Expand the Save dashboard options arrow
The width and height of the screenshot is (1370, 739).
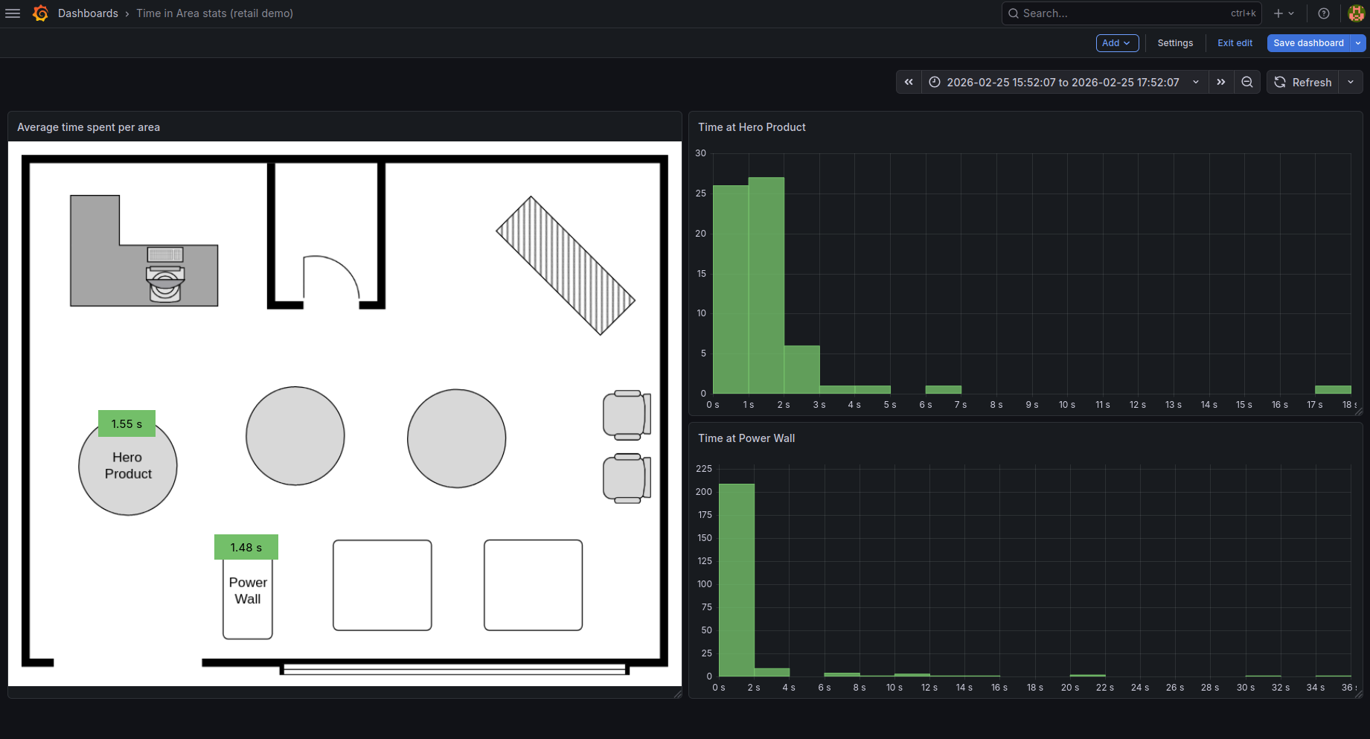[1358, 43]
